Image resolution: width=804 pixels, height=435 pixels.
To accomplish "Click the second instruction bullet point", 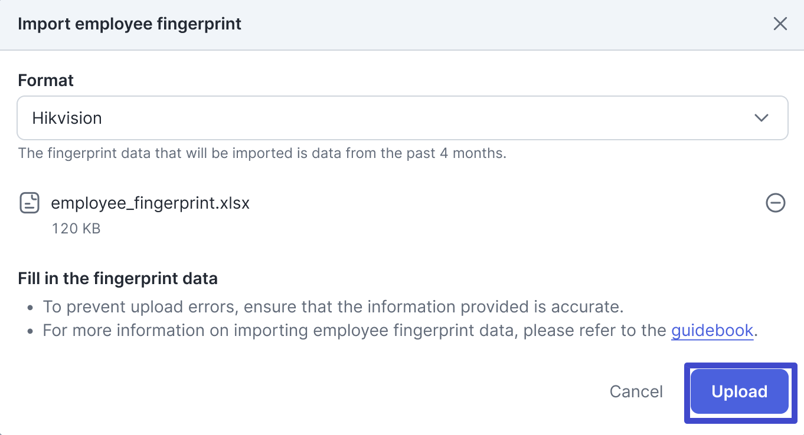I will click(x=31, y=331).
